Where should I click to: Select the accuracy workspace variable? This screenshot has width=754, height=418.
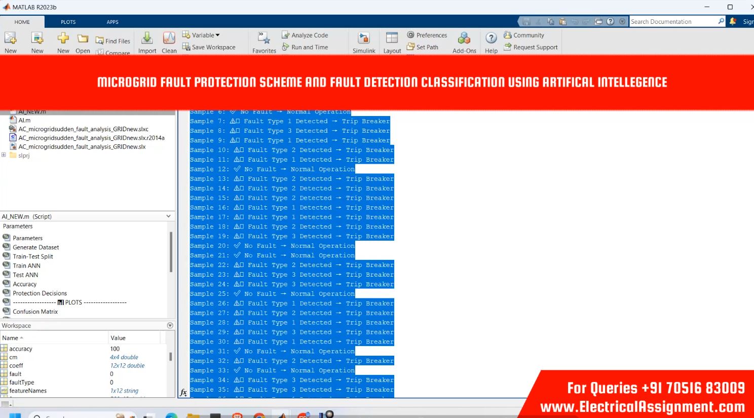click(20, 349)
